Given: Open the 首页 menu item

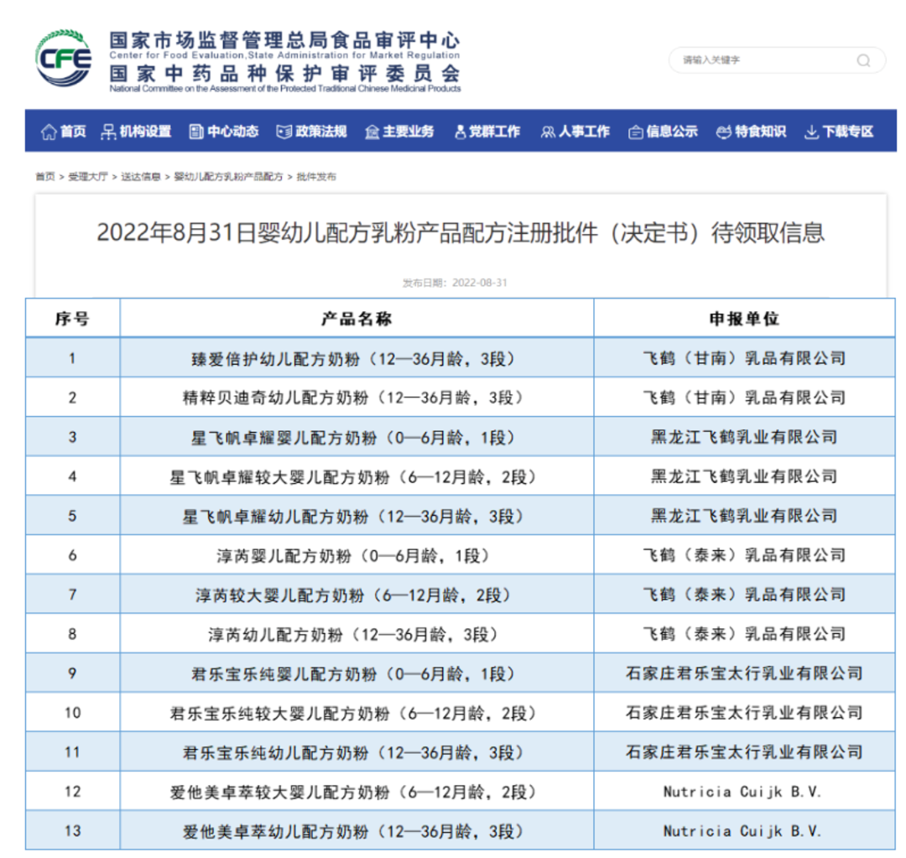Looking at the screenshot, I should [x=73, y=132].
